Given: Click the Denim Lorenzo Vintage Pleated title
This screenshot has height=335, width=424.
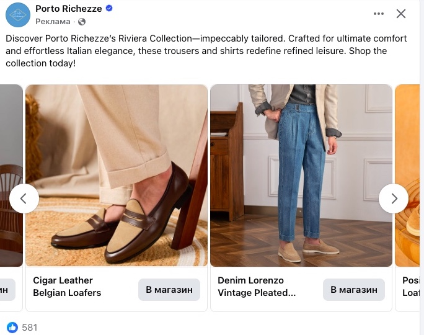Looking at the screenshot, I should coord(257,287).
